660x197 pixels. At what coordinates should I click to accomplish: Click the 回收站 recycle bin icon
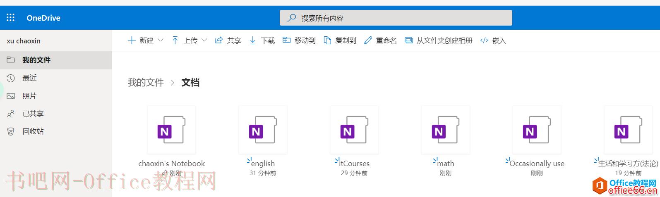tap(11, 131)
